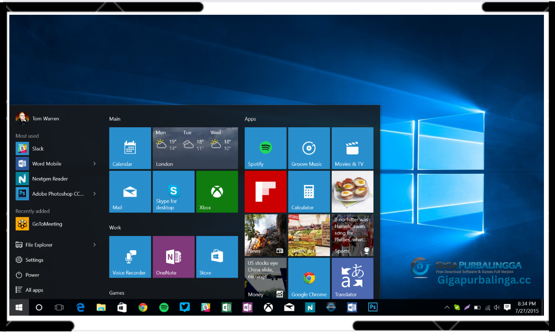
Task: Open the Money live tile
Action: pyautogui.click(x=265, y=278)
